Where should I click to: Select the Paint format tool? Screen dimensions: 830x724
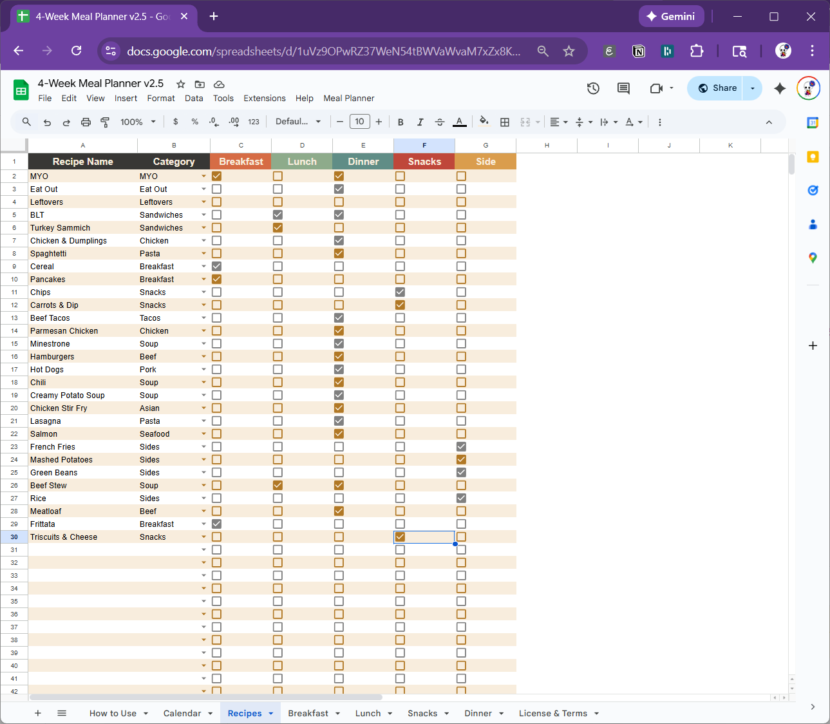click(x=105, y=121)
